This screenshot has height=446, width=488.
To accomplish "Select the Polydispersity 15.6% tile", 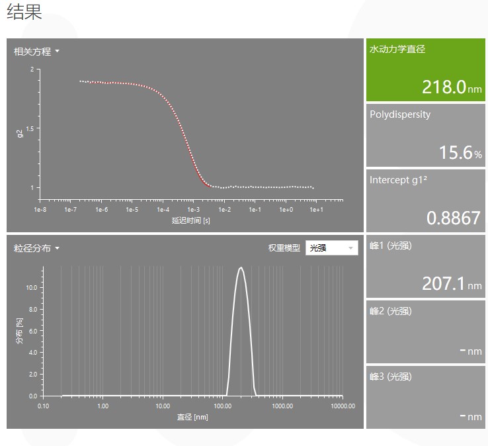I will [425, 136].
